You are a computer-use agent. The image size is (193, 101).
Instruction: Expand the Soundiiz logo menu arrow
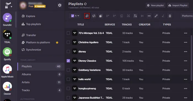(12, 7)
